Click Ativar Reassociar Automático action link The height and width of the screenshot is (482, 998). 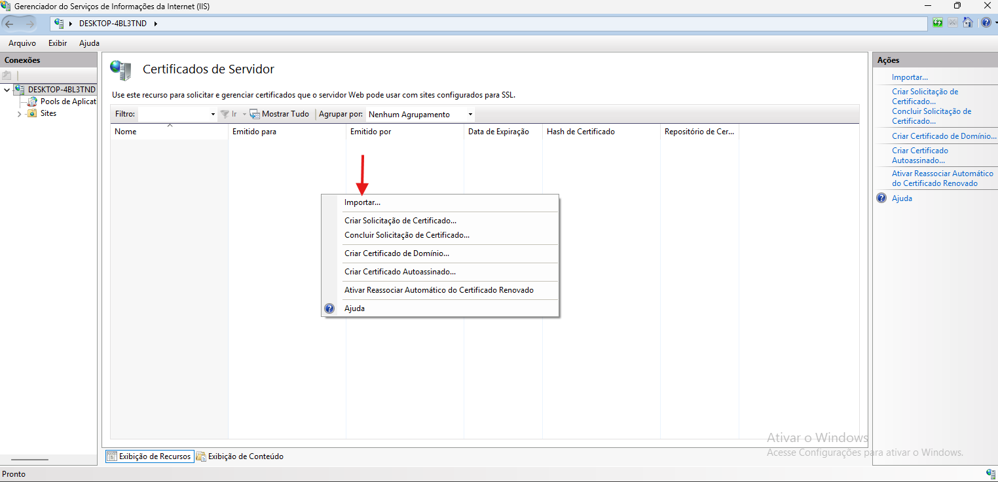(942, 178)
